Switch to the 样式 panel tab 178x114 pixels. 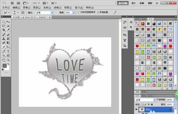(x=150, y=19)
